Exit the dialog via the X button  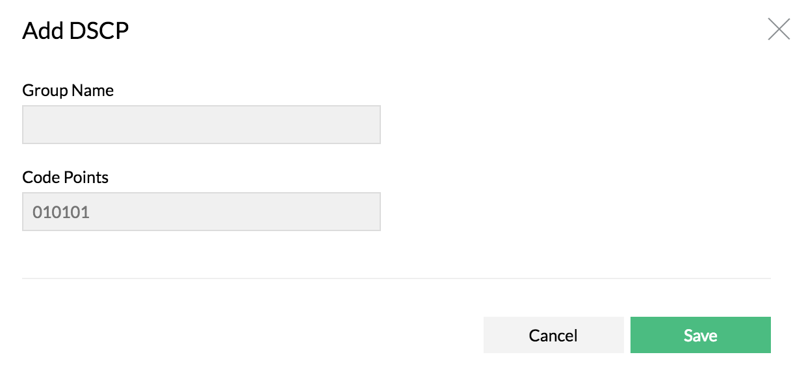point(779,29)
